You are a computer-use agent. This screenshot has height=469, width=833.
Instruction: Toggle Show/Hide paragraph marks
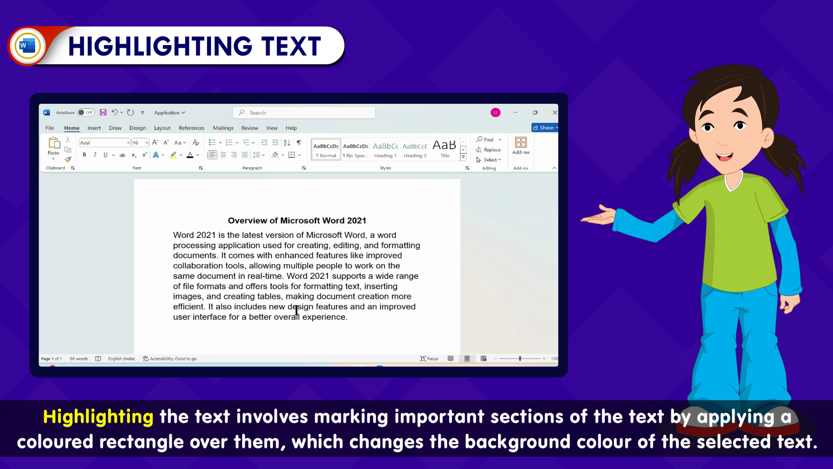299,142
